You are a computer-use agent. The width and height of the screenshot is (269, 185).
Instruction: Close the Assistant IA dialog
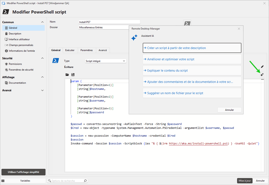[239, 29]
